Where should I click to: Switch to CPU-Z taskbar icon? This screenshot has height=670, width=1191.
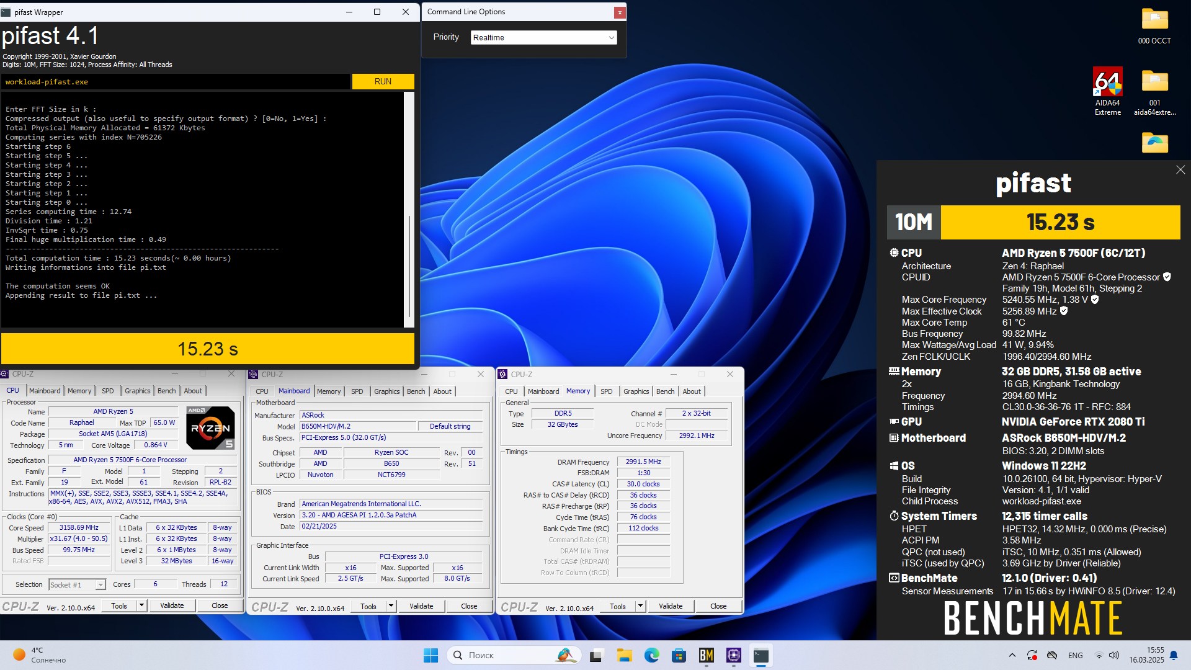pyautogui.click(x=734, y=655)
